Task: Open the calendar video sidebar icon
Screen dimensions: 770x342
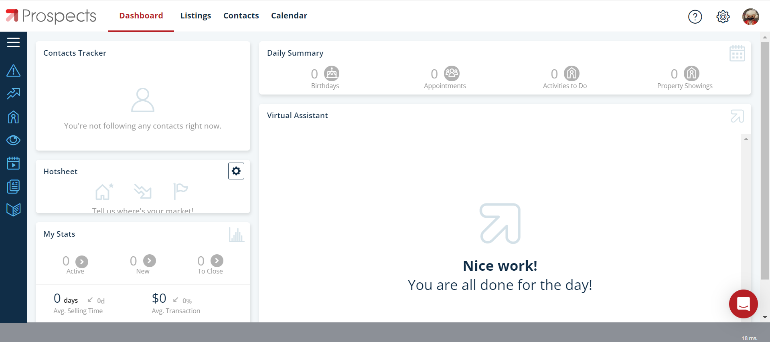Action: (x=13, y=163)
